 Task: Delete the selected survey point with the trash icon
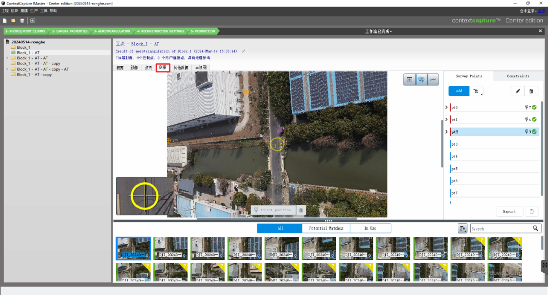[531, 91]
